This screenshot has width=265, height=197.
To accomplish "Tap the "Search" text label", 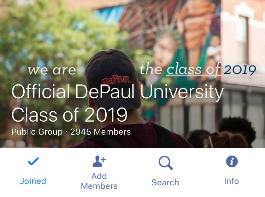I will 165,183.
